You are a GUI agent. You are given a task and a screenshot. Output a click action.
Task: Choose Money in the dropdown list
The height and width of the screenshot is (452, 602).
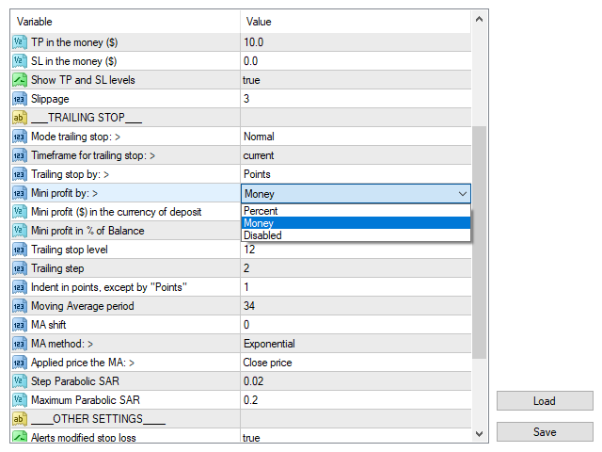356,223
